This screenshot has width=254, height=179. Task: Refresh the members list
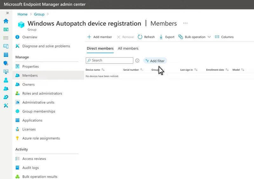(x=146, y=37)
